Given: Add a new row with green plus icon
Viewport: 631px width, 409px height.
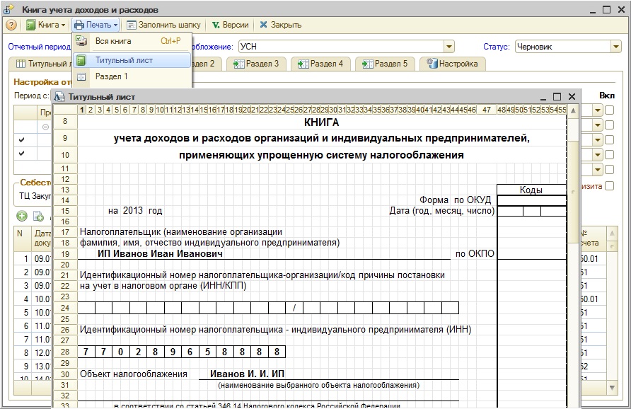Looking at the screenshot, I should pos(22,216).
